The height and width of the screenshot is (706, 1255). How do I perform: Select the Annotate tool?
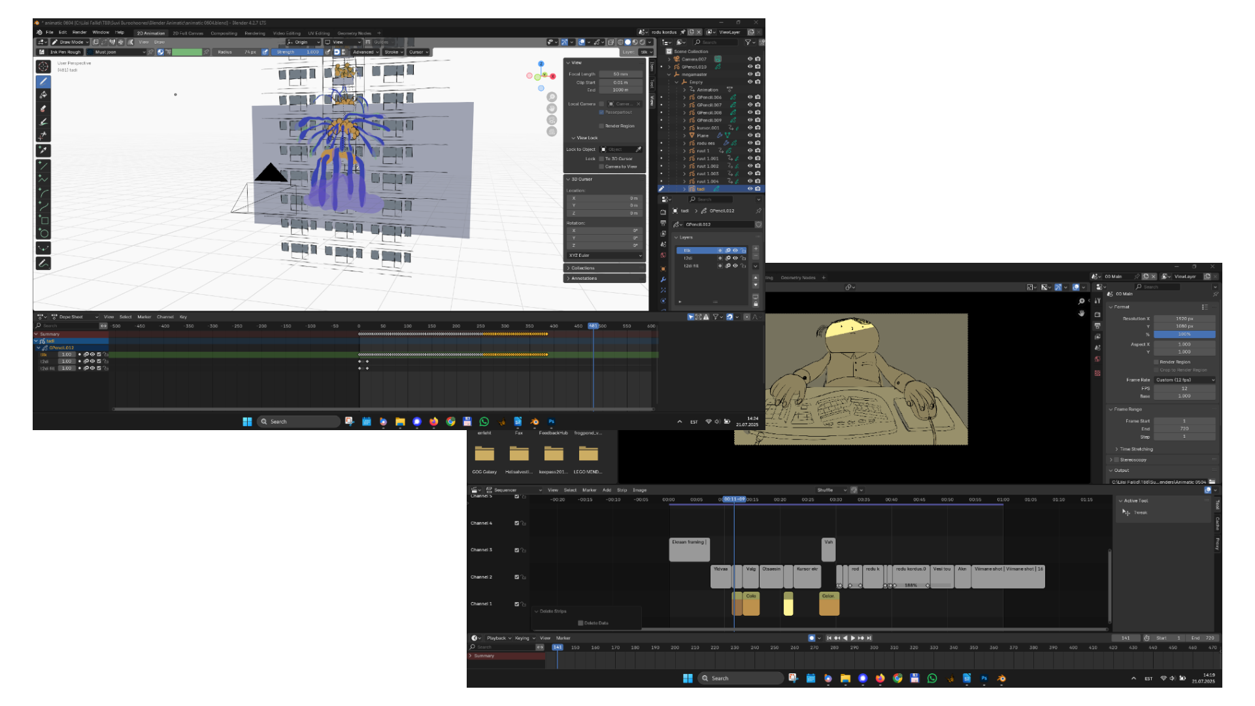pos(43,263)
